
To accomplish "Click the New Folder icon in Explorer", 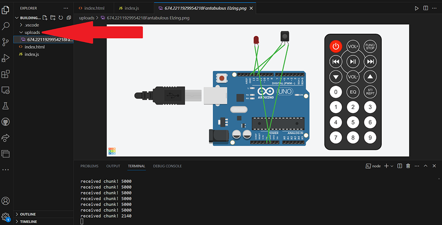I will 53,18.
